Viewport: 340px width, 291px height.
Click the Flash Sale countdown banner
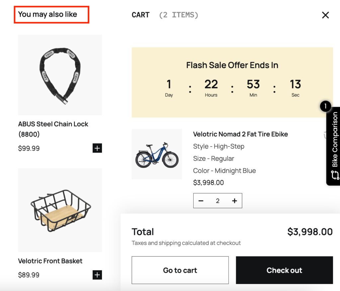coord(232,82)
